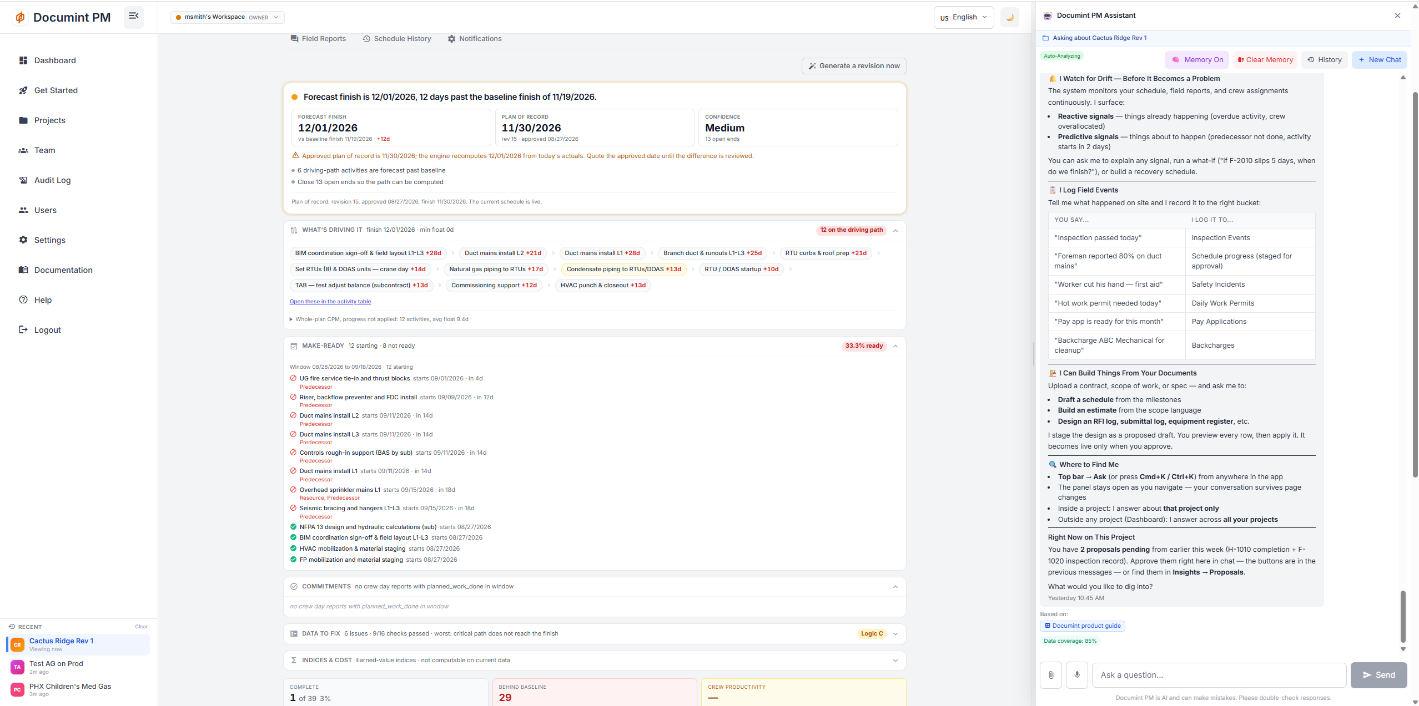The width and height of the screenshot is (1419, 706).
Task: Open these in the activity table link
Action: tap(330, 302)
